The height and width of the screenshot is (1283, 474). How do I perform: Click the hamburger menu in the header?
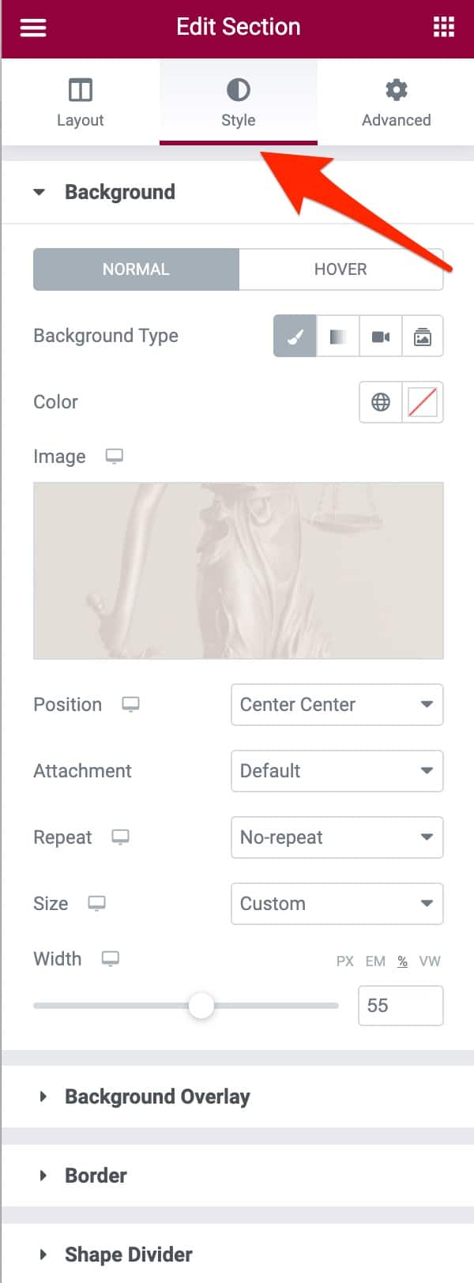coord(32,27)
